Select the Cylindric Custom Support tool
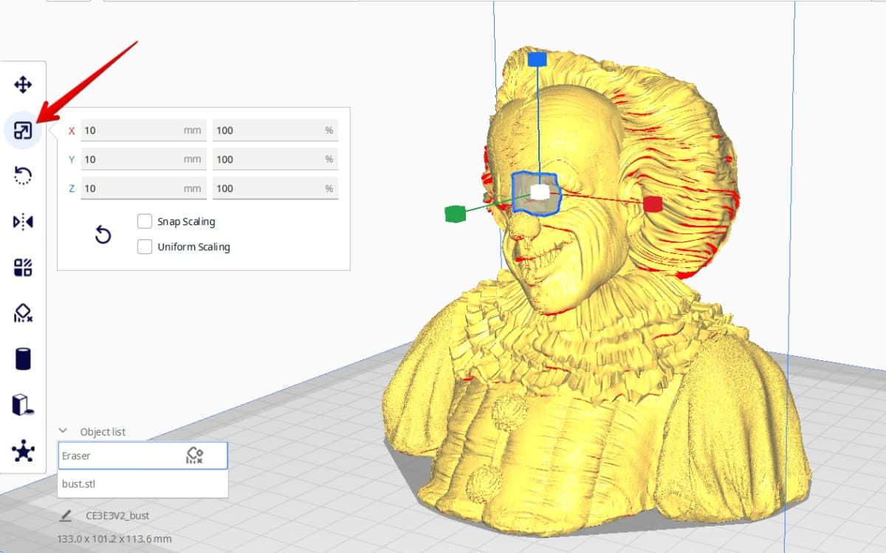Screen dimensions: 886x553 [23, 359]
